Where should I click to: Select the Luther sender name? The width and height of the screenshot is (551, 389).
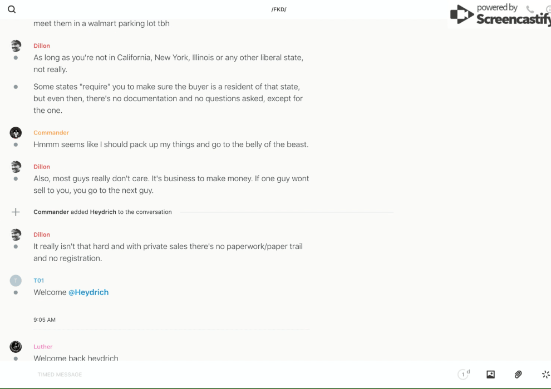click(x=43, y=347)
